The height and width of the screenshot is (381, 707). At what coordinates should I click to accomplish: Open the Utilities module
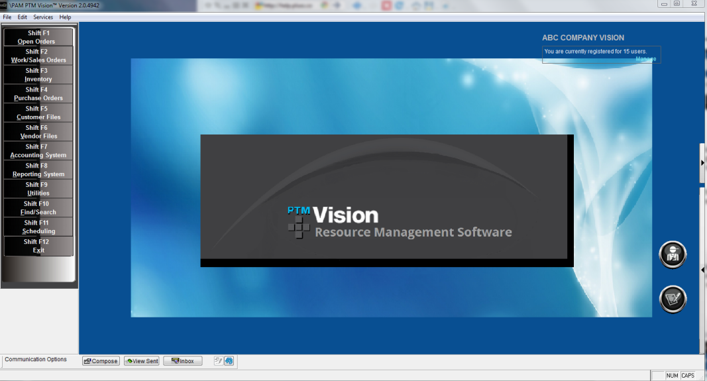(x=38, y=188)
